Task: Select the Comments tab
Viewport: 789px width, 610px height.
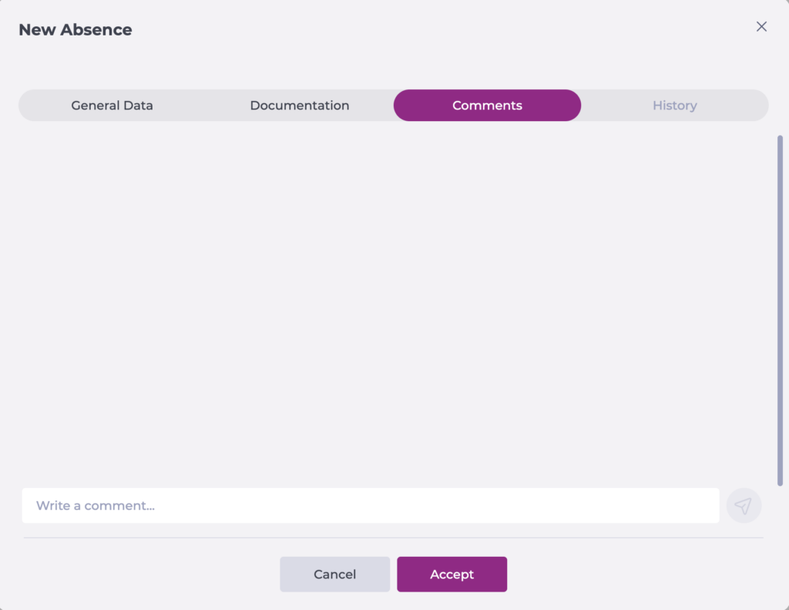Action: pos(487,106)
